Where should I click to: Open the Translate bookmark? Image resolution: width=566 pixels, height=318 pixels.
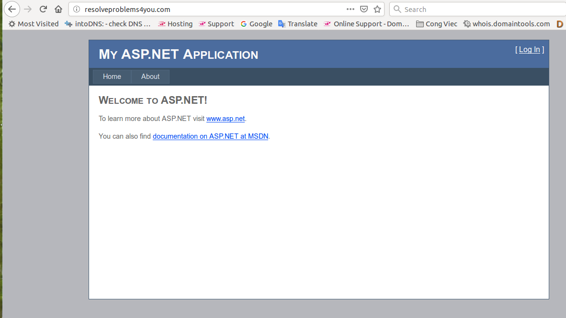pyautogui.click(x=298, y=24)
